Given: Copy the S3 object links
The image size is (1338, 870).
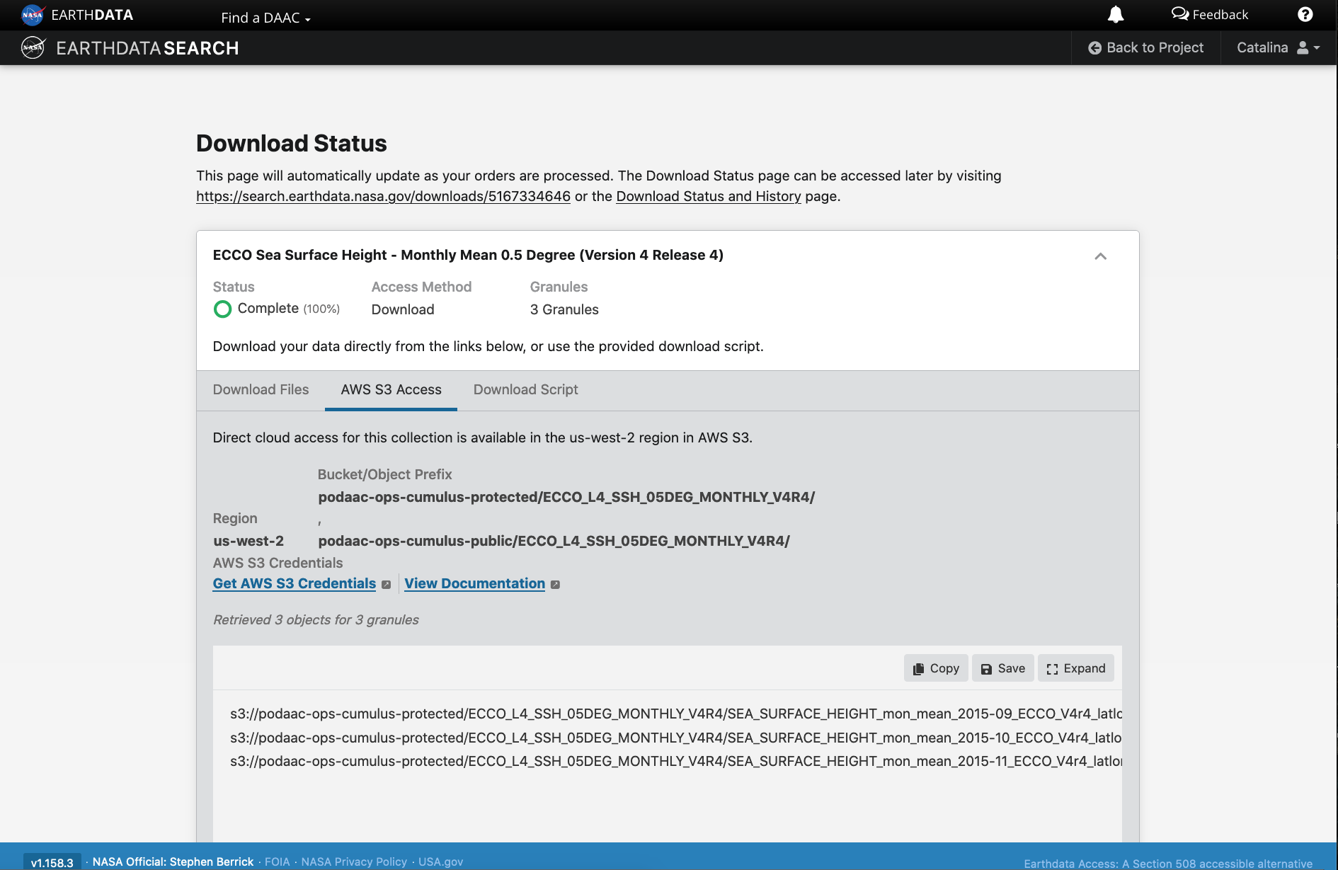Looking at the screenshot, I should 935,668.
